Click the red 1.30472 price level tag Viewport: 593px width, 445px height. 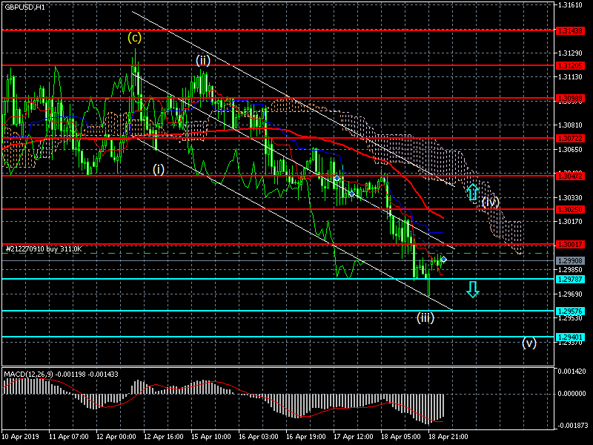coord(570,176)
